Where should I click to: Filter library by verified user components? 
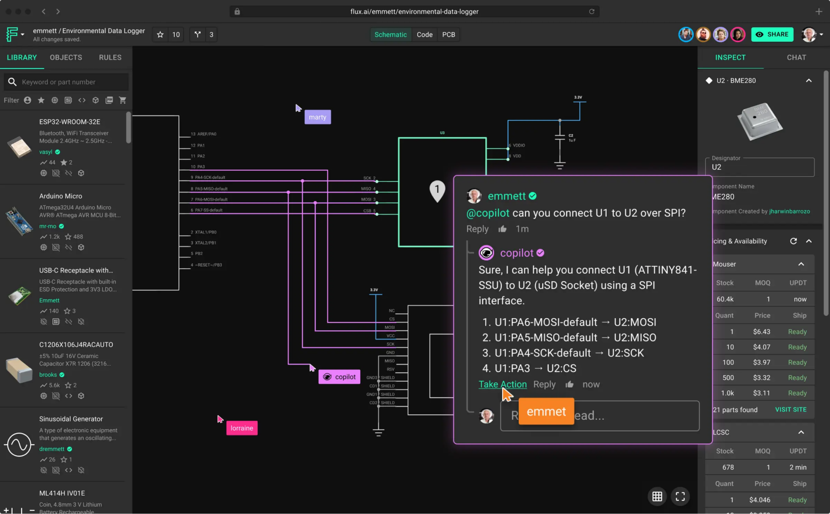[27, 100]
